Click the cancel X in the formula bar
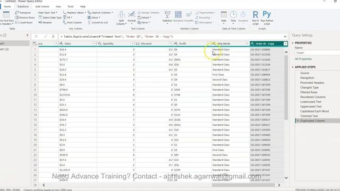The width and height of the screenshot is (340, 191). [36, 37]
